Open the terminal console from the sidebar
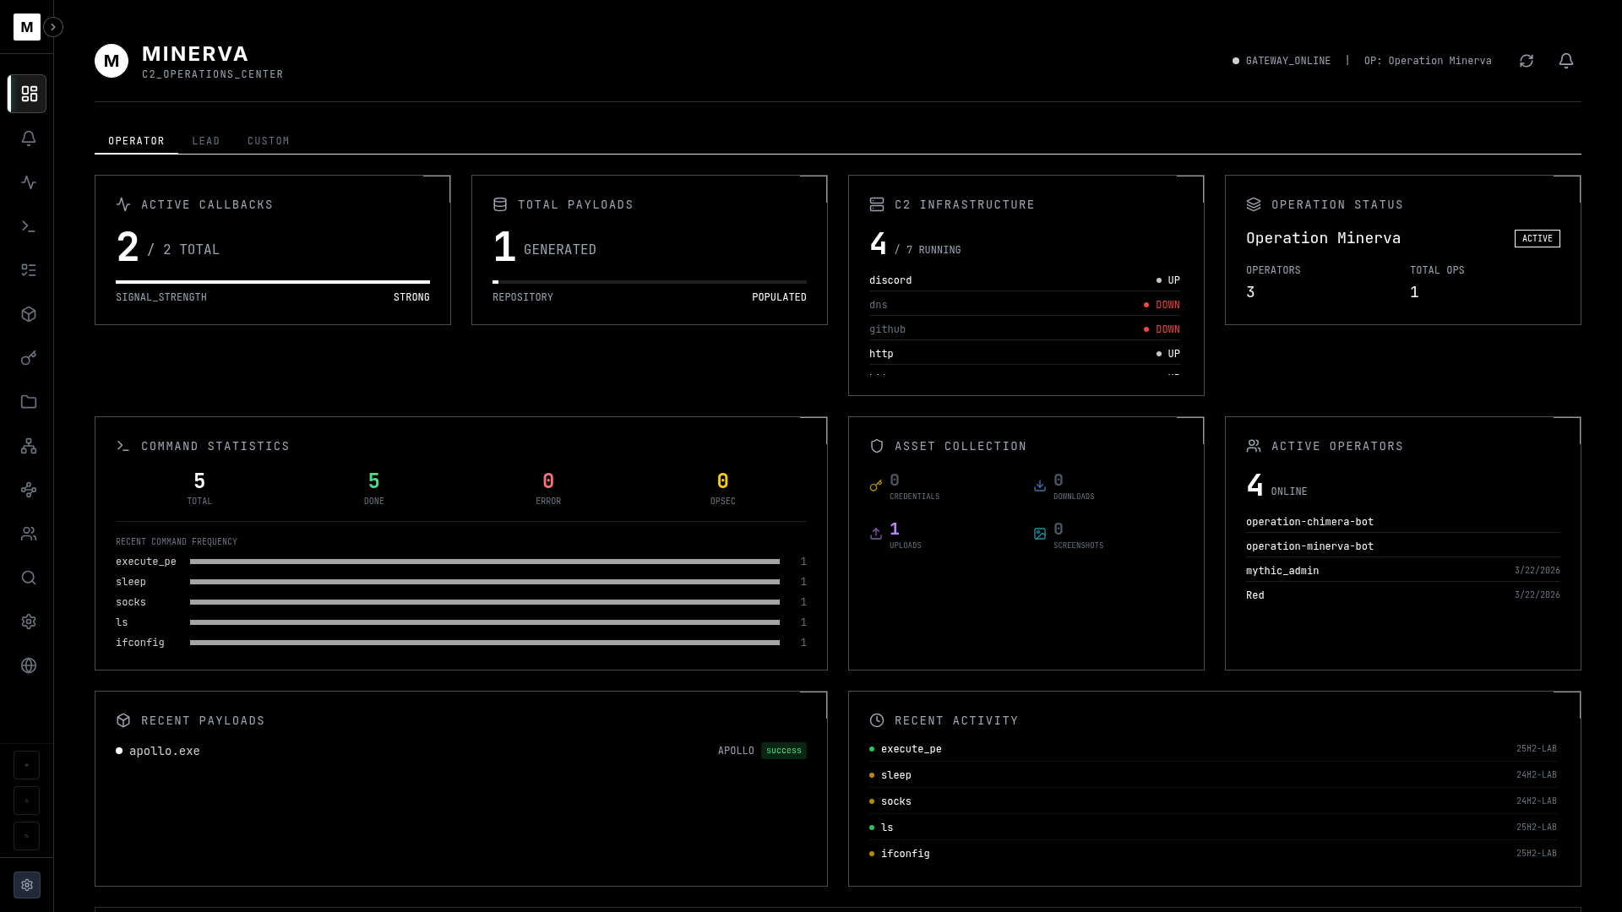Screen dimensions: 1622x912 (x=28, y=226)
